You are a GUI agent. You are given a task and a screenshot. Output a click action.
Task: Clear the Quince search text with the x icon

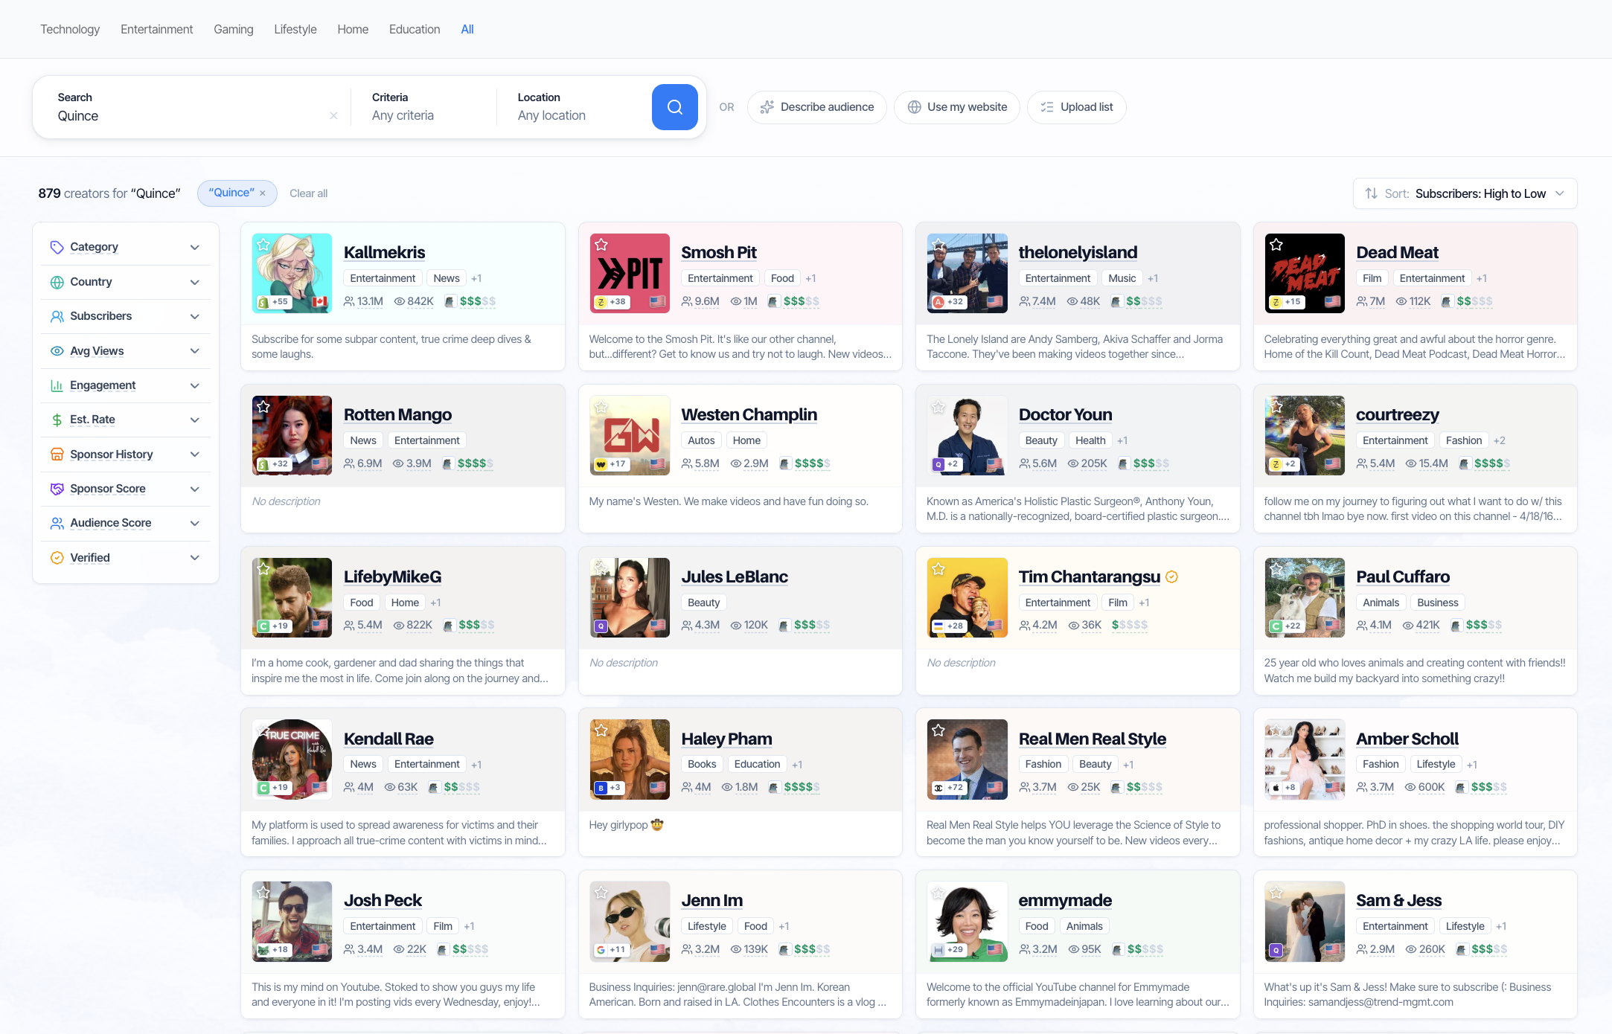333,116
